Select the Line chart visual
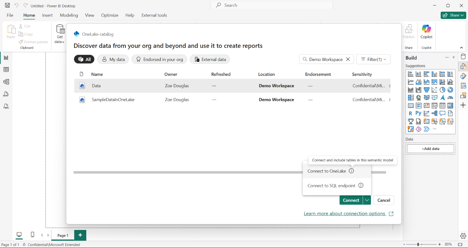 point(411,82)
